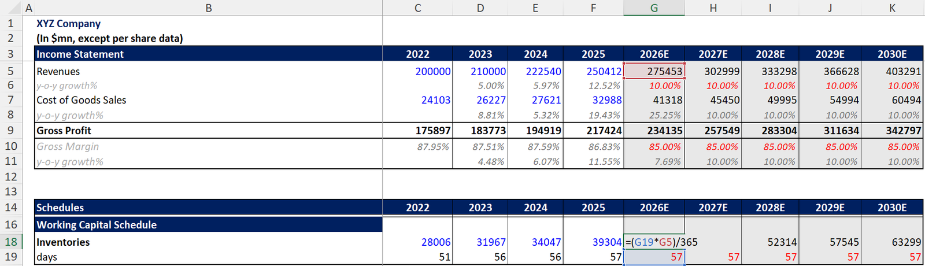The image size is (925, 266).
Task: Click 2023 cost of goods value 26227
Action: [x=480, y=100]
